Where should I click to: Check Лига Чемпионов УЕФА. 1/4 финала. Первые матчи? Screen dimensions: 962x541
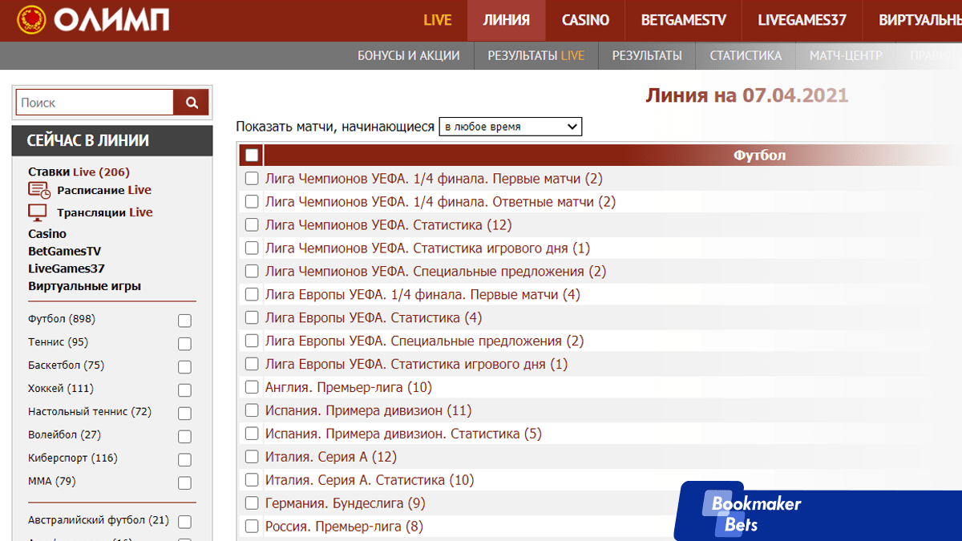[252, 179]
